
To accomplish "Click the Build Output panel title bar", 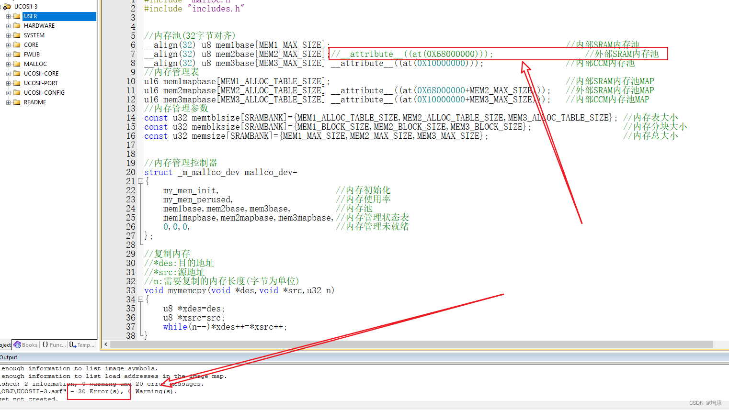I will click(x=364, y=357).
